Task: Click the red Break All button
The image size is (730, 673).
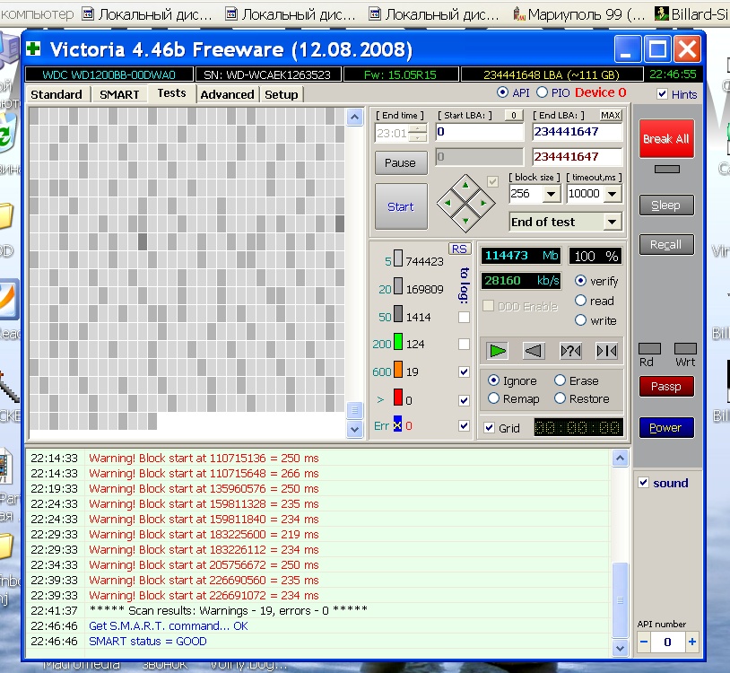Action: (666, 139)
